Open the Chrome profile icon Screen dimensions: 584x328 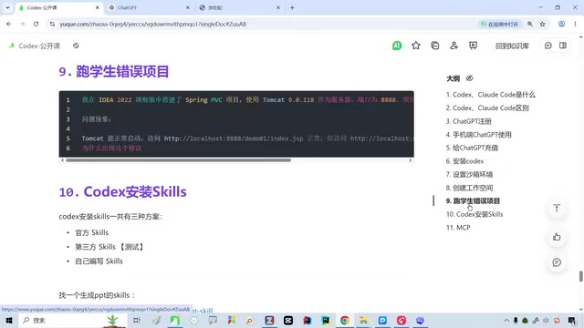tap(561, 24)
